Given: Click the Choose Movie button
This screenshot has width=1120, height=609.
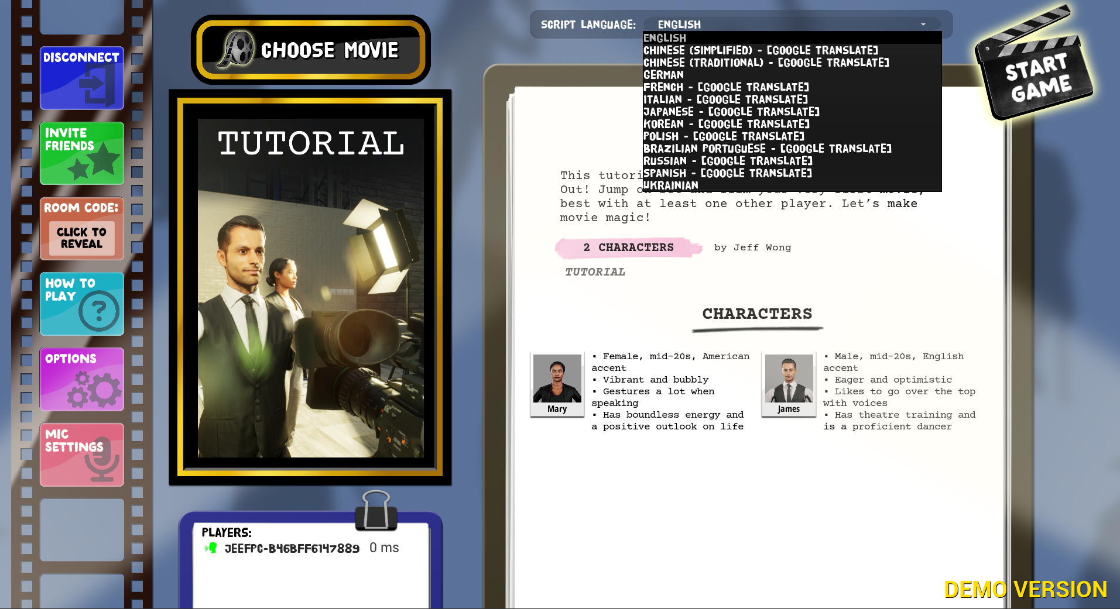Looking at the screenshot, I should coord(310,50).
